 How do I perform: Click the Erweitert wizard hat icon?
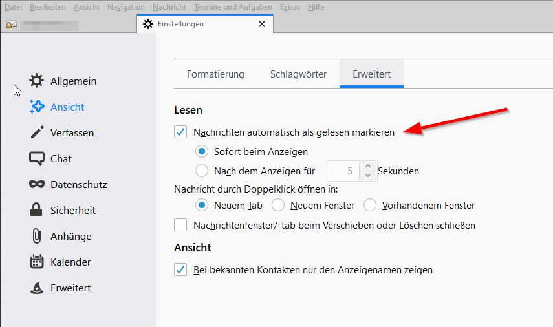click(37, 288)
